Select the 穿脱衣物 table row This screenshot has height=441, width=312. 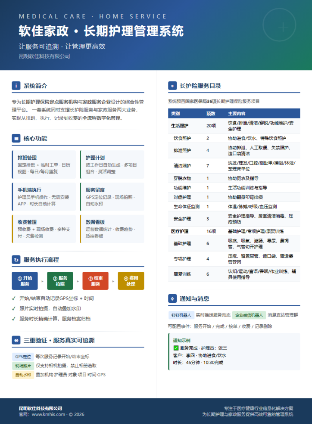click(234, 178)
